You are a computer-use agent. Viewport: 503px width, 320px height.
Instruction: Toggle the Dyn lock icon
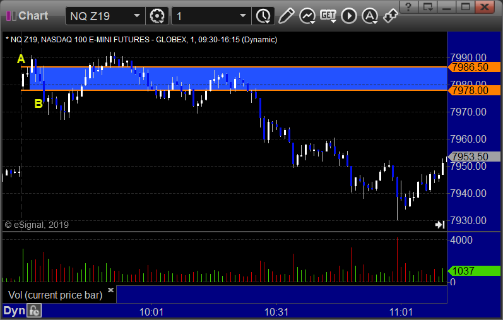[34, 311]
